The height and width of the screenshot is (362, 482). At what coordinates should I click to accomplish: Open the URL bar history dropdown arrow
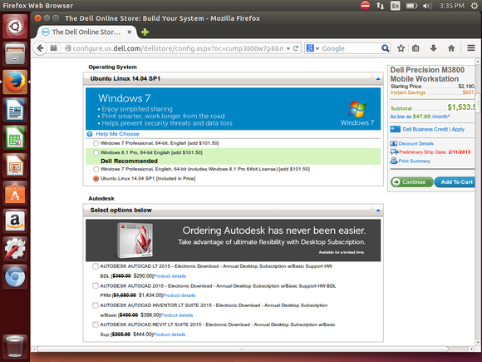(288, 48)
